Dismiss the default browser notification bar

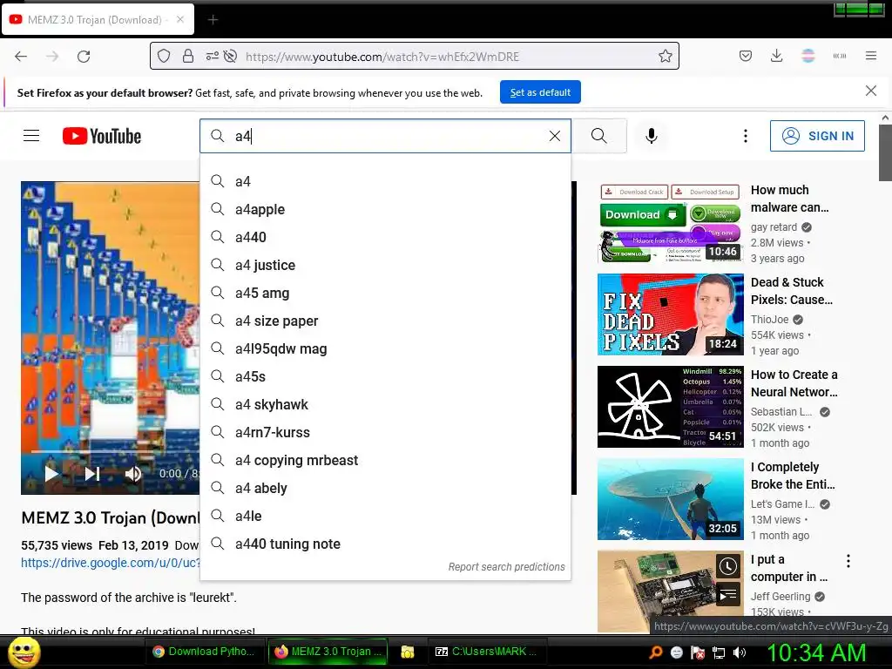pos(871,91)
